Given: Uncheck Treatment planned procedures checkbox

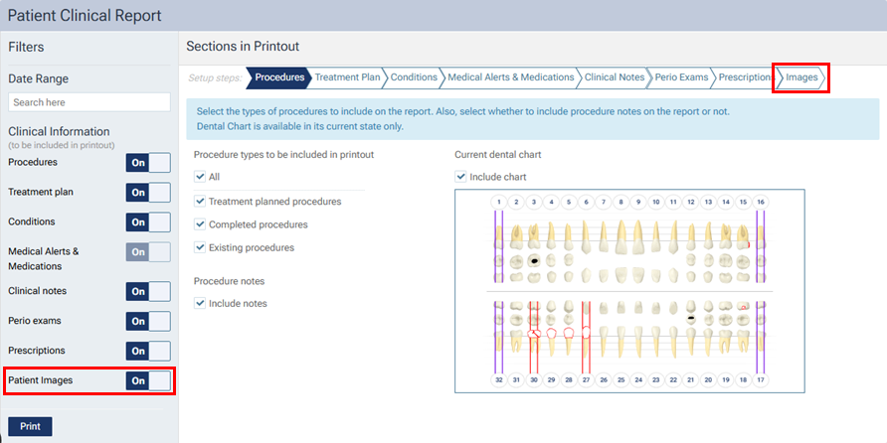Looking at the screenshot, I should [200, 202].
